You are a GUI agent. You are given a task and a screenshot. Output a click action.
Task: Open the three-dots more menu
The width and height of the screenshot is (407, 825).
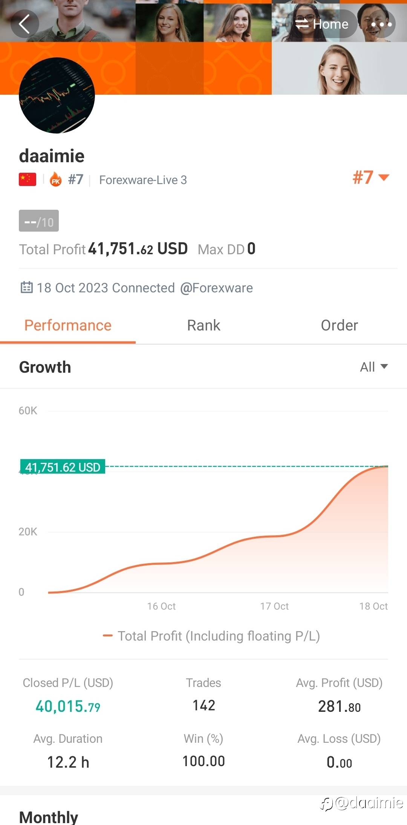(381, 25)
